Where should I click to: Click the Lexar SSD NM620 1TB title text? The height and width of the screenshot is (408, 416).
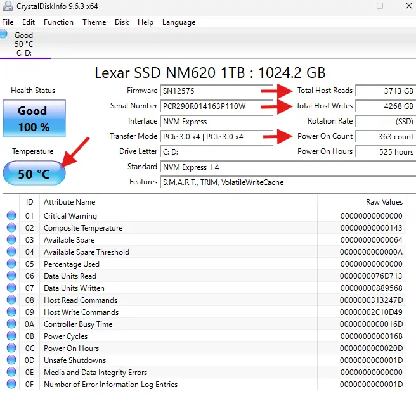tap(210, 73)
